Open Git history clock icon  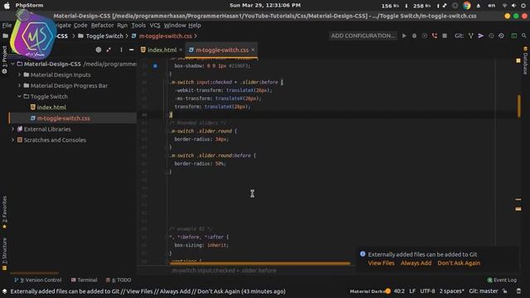click(491, 36)
